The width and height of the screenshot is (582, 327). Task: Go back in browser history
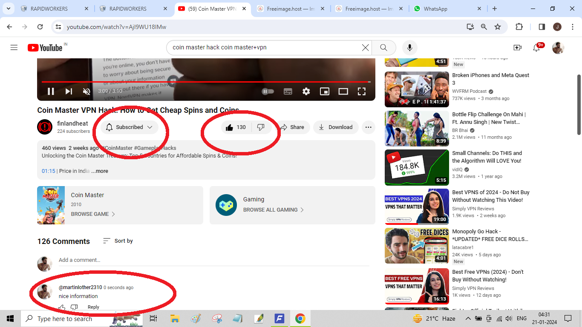pyautogui.click(x=9, y=27)
